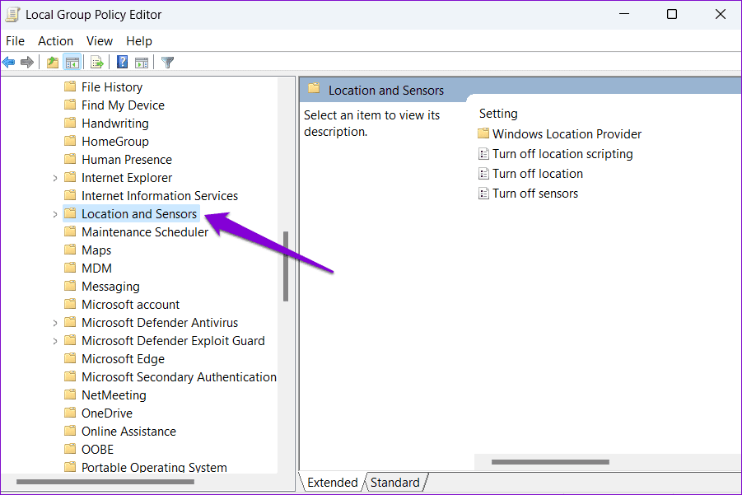Expand Microsoft Defender Antivirus folder
This screenshot has height=495, width=742.
[55, 323]
